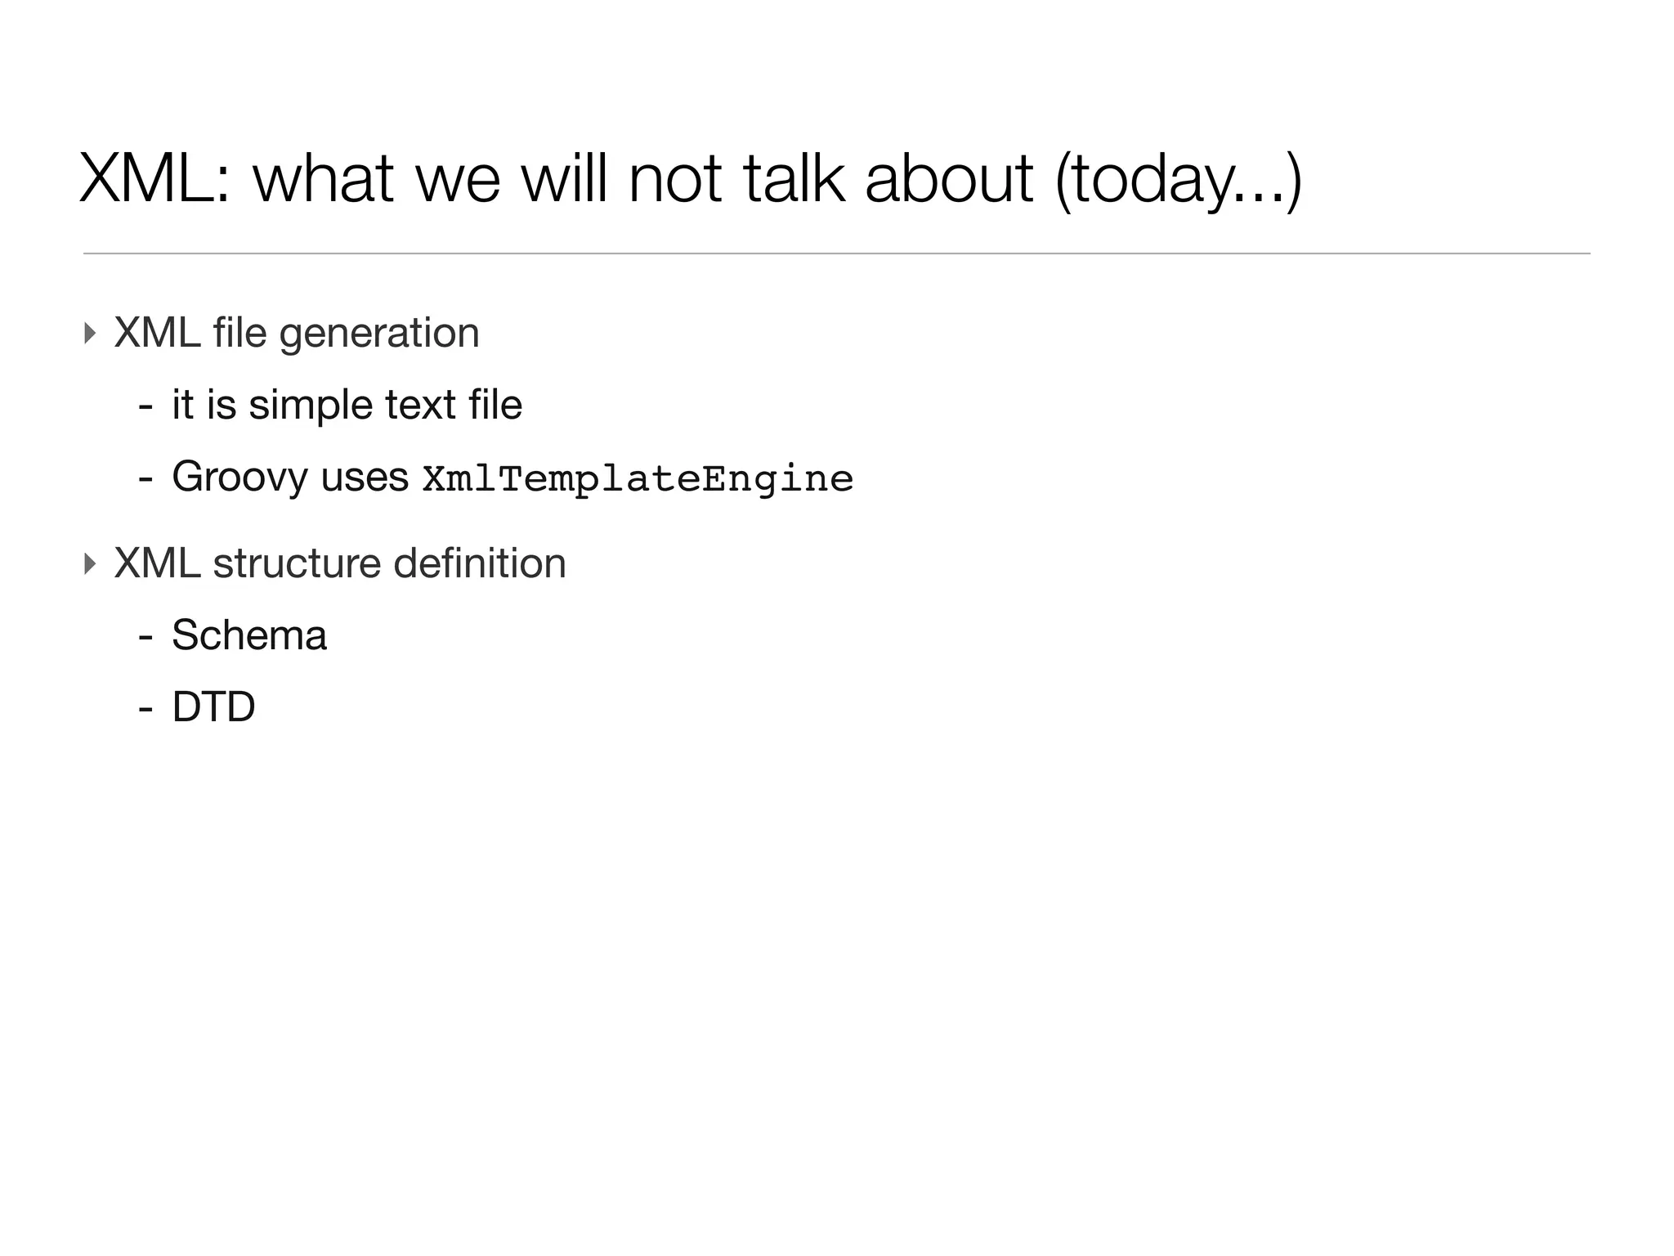Image resolution: width=1674 pixels, height=1256 pixels.
Task: Select the 'XML structure definition' bullet text
Action: pyautogui.click(x=340, y=563)
